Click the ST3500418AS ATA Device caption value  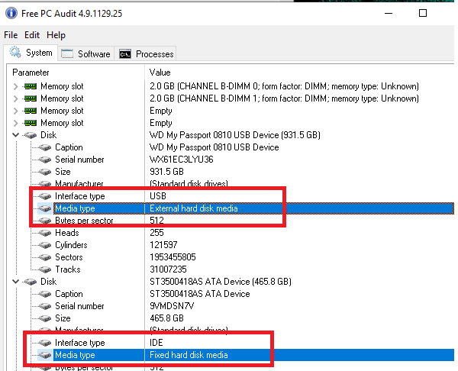200,294
